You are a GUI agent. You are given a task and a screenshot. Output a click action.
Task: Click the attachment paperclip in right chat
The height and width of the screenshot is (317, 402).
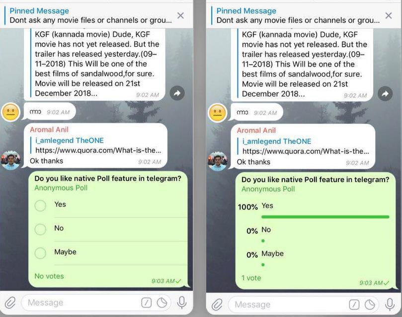[217, 305]
